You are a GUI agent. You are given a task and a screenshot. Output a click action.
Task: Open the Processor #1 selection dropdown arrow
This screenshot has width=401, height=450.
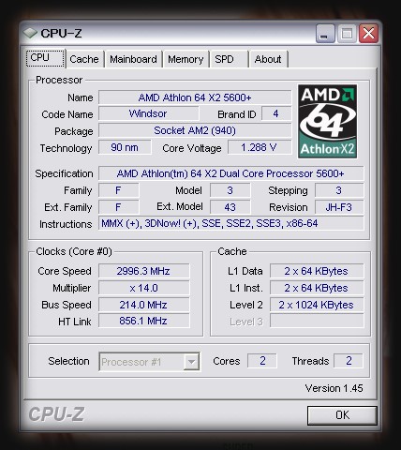tap(191, 362)
